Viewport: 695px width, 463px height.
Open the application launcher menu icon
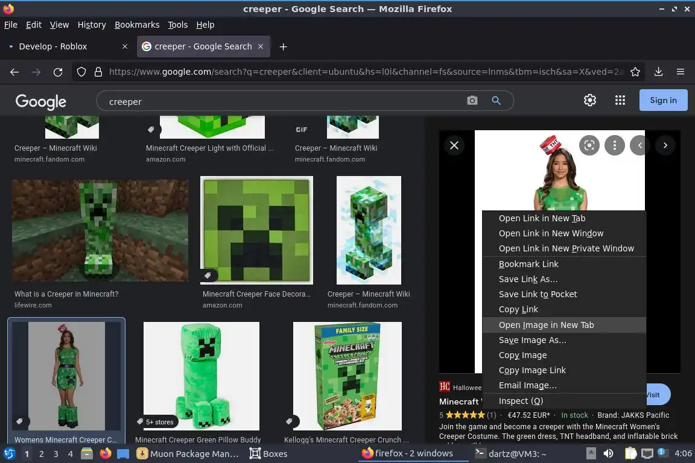[x=9, y=454]
